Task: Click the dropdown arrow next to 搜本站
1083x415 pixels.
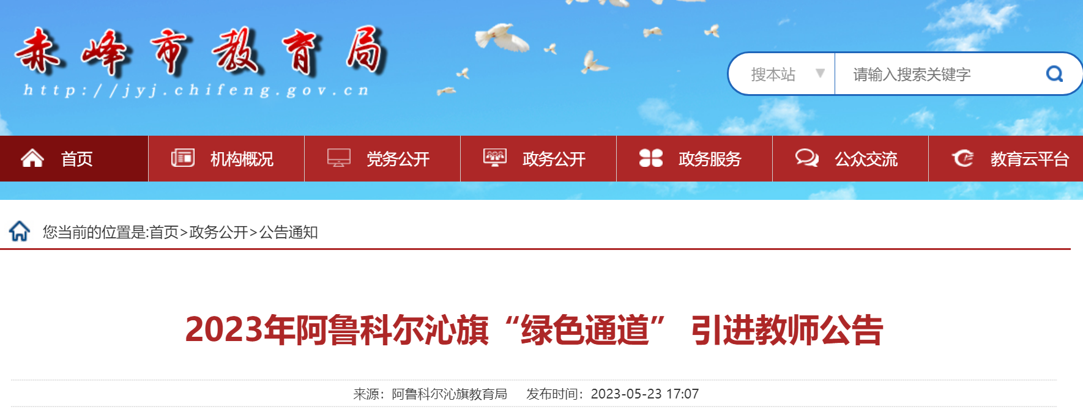Action: (821, 73)
